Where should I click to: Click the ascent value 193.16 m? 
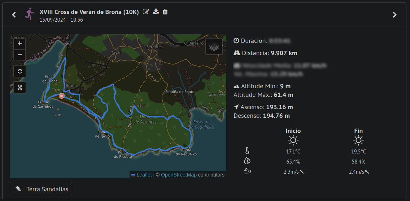click(279, 107)
